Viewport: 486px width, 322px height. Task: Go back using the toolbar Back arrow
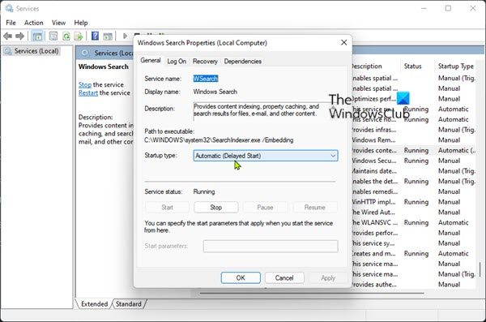pos(8,36)
